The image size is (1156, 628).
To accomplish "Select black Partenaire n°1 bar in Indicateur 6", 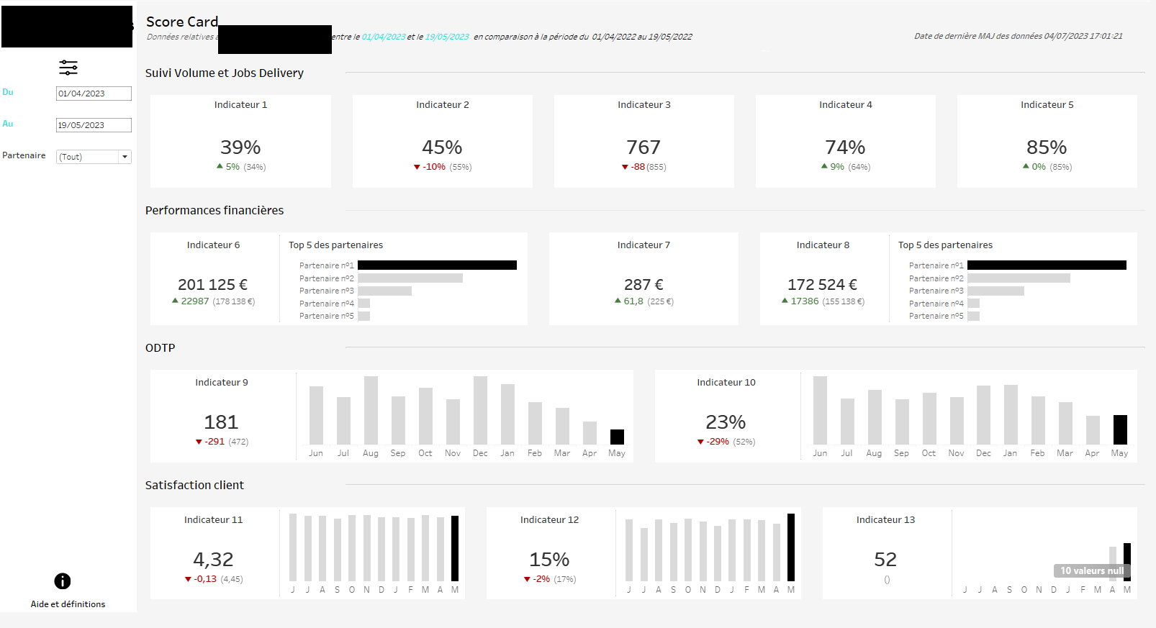I will click(x=437, y=265).
